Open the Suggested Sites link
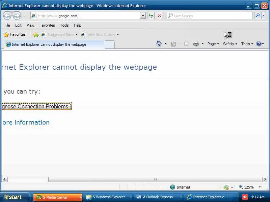This screenshot has width=270, height=202. 57,35
